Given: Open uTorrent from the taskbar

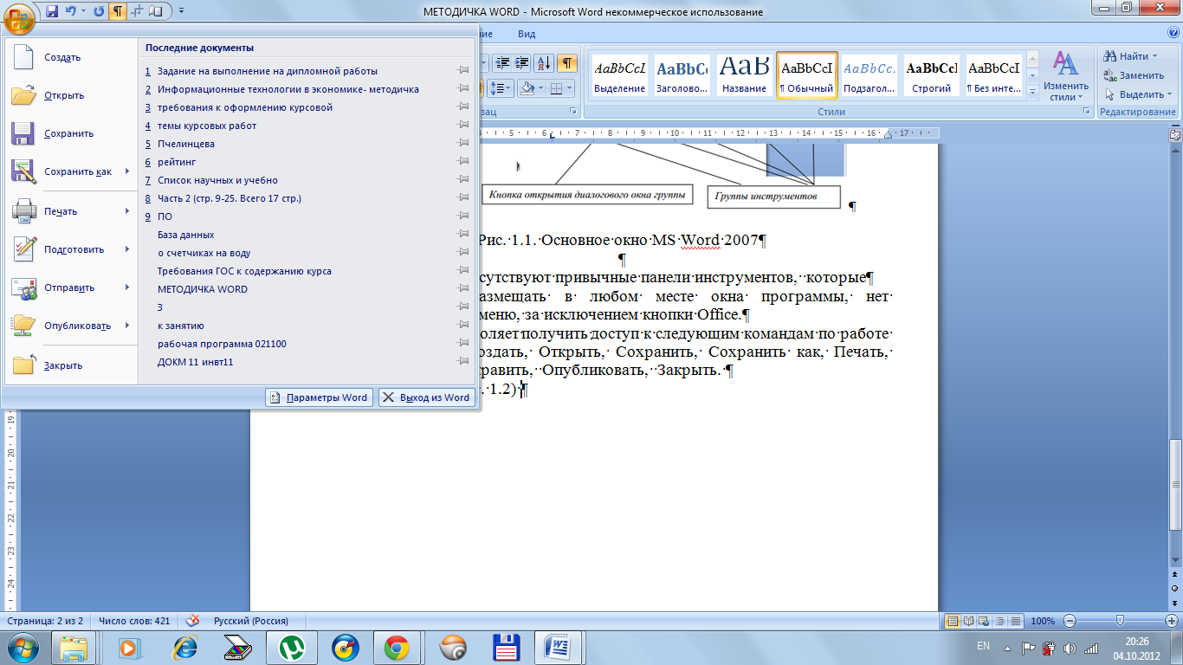Looking at the screenshot, I should click(x=293, y=647).
